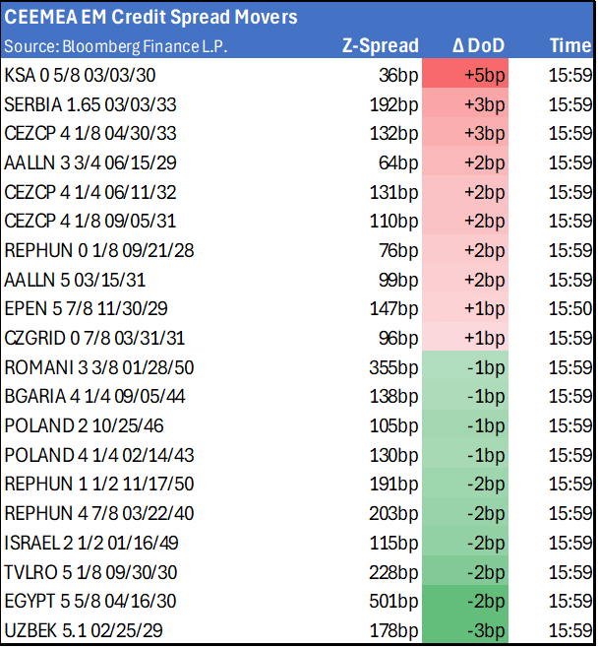Click the 355bp spread for ROMANI
The width and height of the screenshot is (598, 648).
[397, 367]
